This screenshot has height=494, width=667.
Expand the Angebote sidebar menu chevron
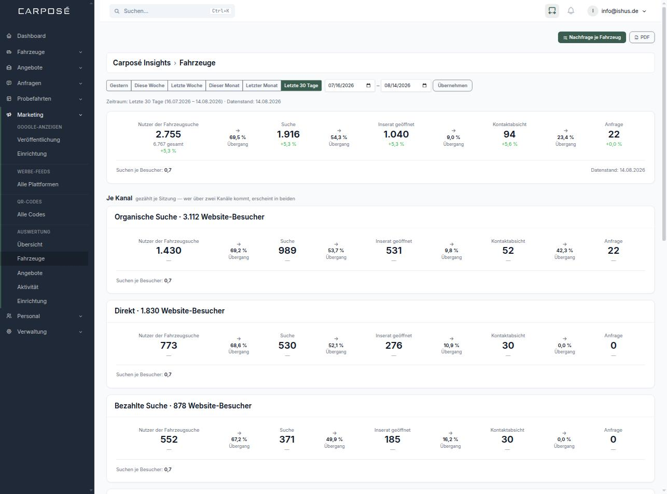tap(80, 67)
